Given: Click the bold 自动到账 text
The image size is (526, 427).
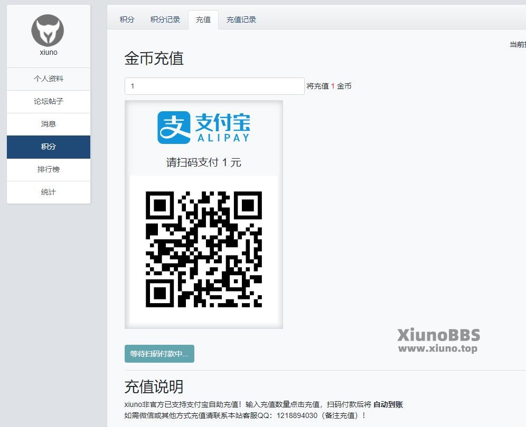Looking at the screenshot, I should 388,404.
